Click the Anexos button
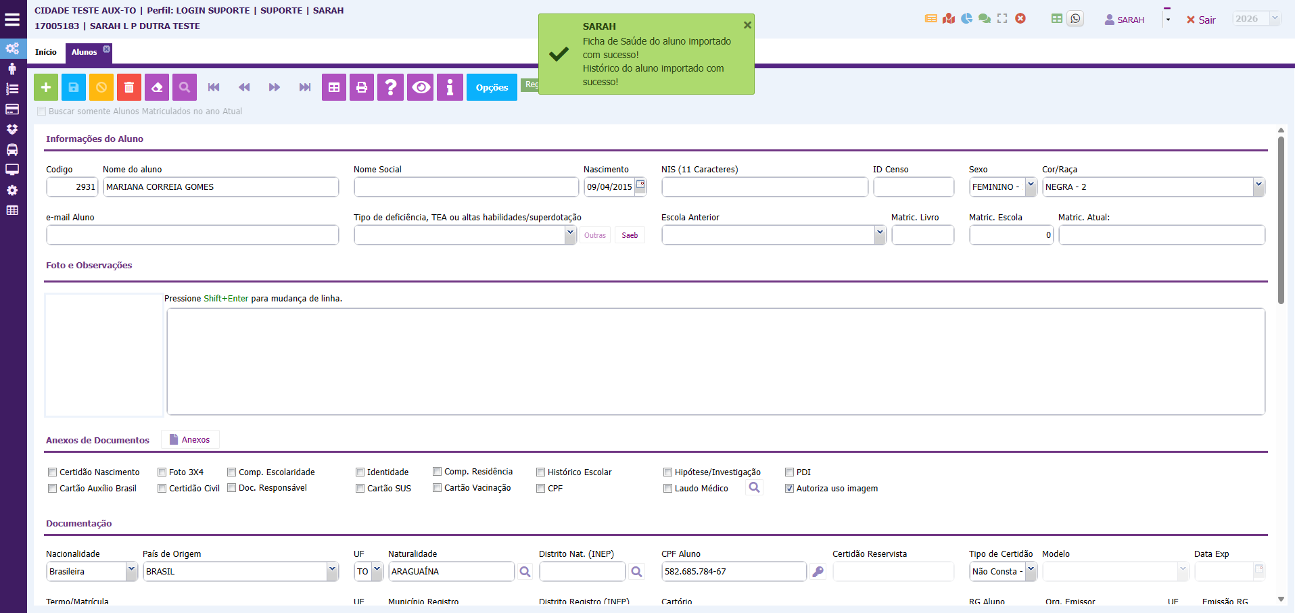This screenshot has height=613, width=1295. (190, 440)
